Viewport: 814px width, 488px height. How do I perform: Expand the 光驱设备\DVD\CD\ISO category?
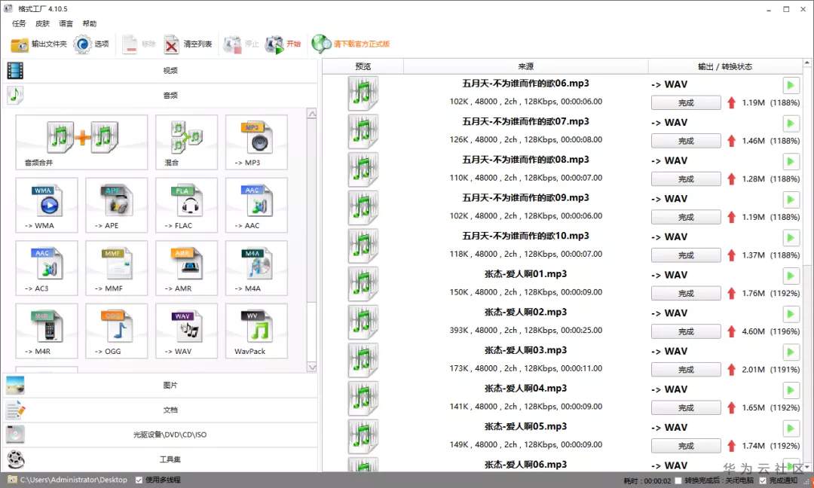pos(161,435)
